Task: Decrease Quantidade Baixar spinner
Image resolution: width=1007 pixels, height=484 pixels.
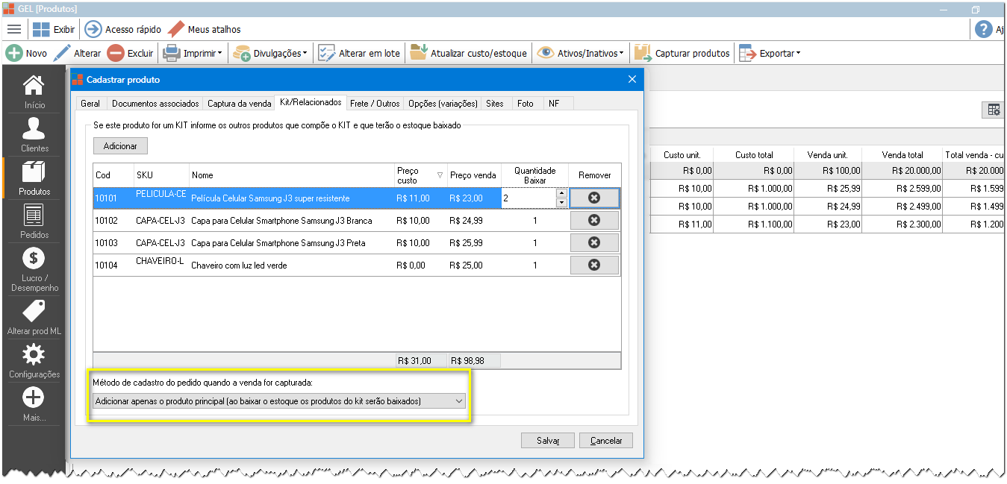Action: [561, 202]
